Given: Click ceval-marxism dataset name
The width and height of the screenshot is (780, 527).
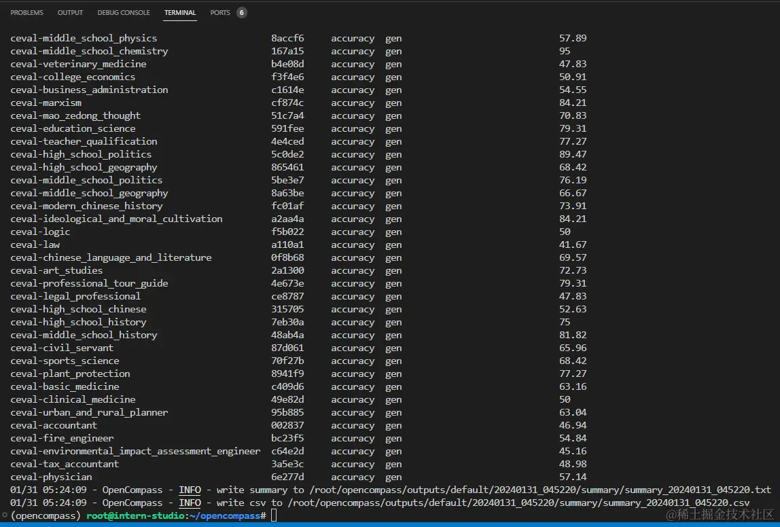Looking at the screenshot, I should click(46, 103).
